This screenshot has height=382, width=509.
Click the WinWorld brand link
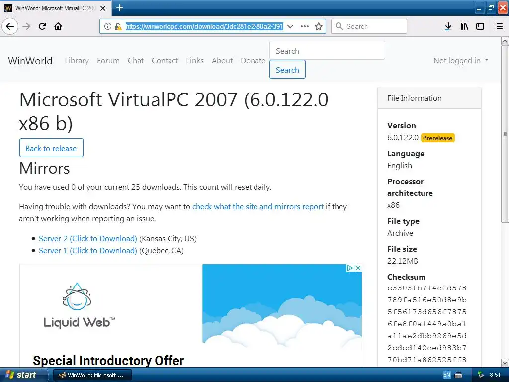tap(30, 60)
